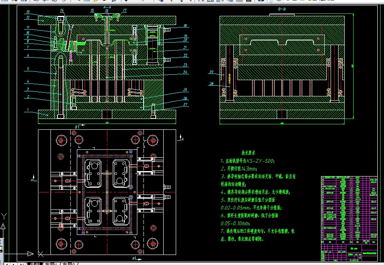The height and width of the screenshot is (265, 384).
Task: Click balloon number 27 on right side
Action: tap(185, 104)
